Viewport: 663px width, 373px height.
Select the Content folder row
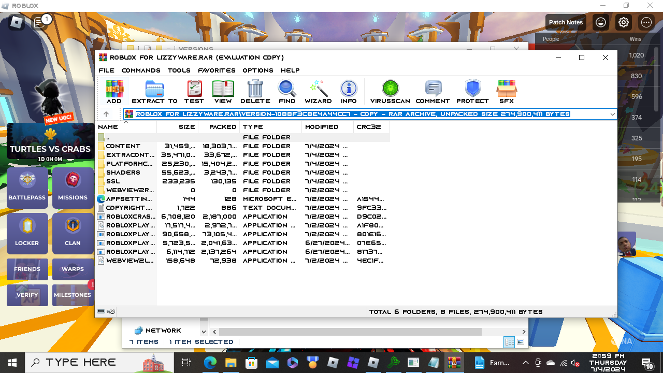click(x=243, y=146)
